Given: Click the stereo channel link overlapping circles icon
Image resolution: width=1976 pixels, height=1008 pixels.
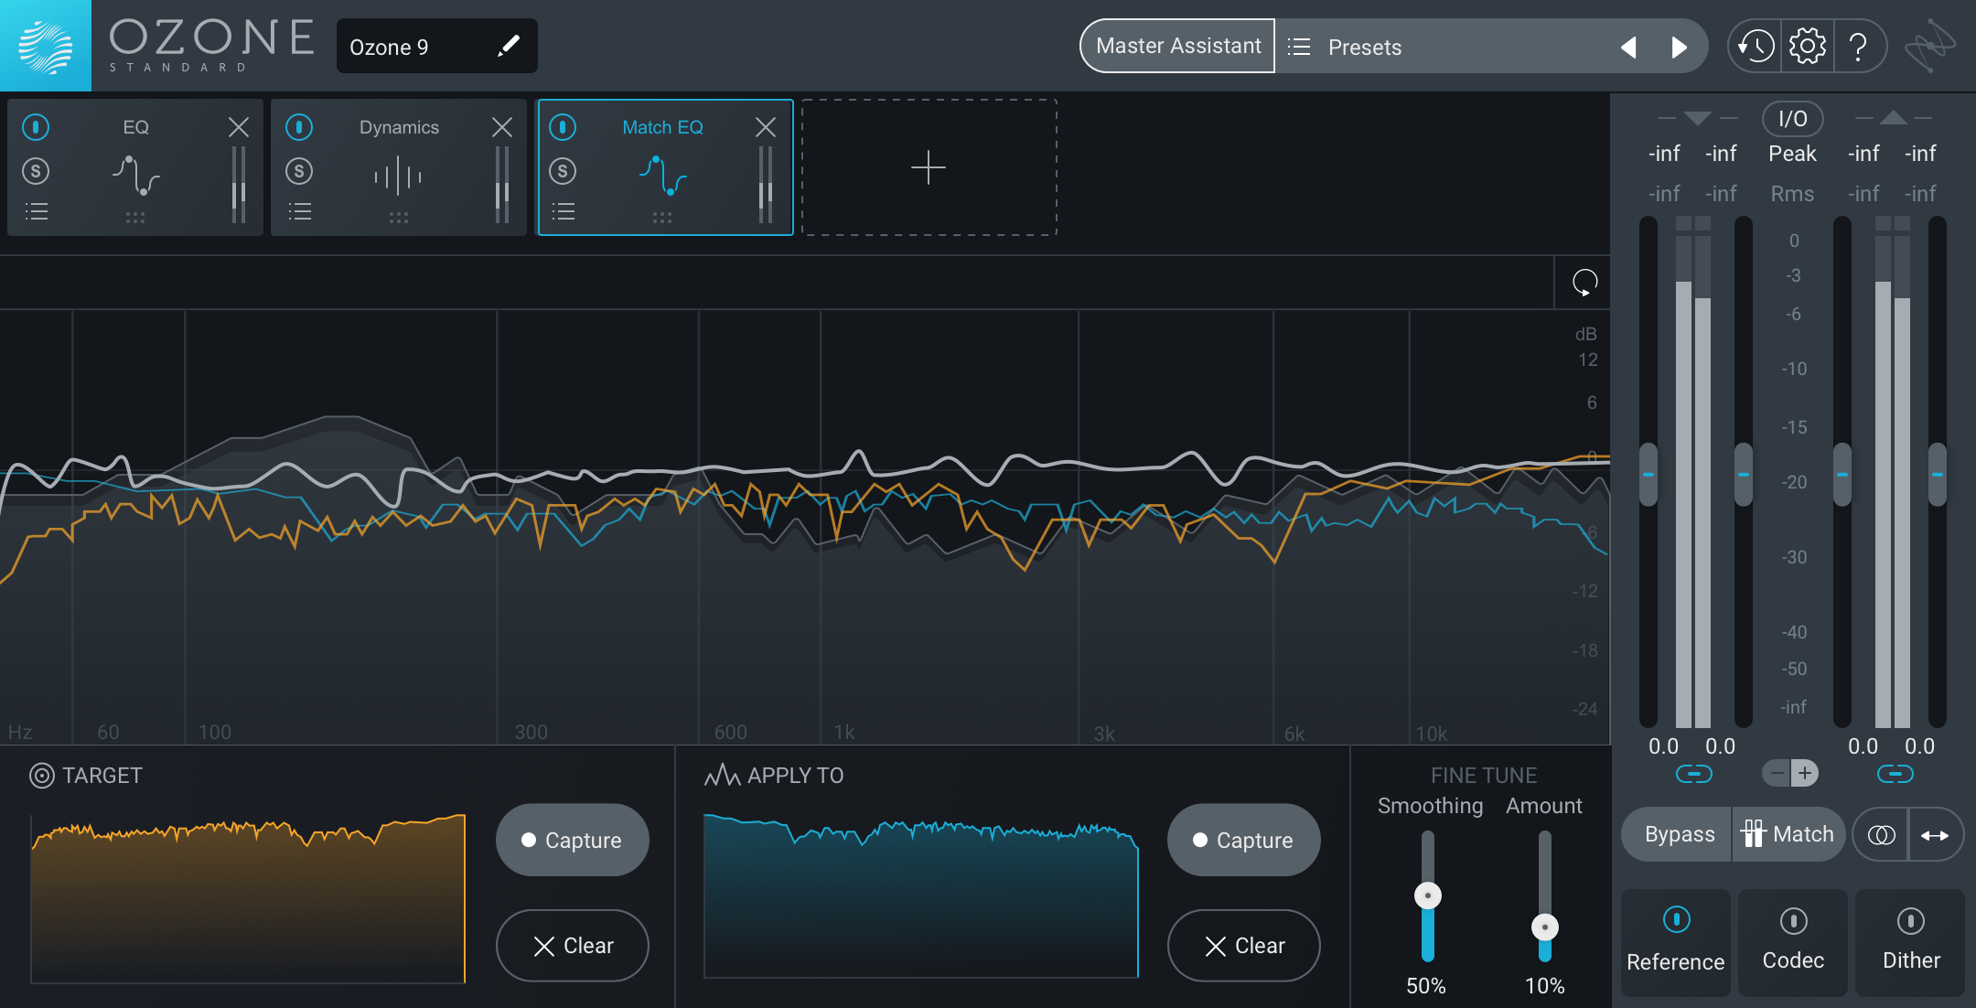Looking at the screenshot, I should coord(1881,835).
